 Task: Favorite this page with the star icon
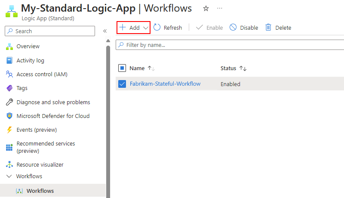point(206,9)
